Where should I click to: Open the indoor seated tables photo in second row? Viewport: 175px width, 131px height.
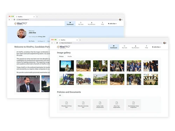(151, 79)
